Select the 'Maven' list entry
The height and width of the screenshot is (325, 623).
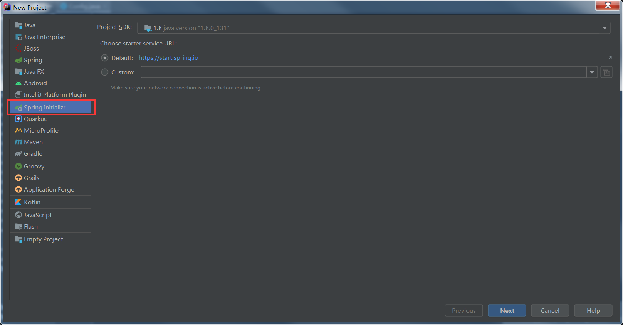click(x=50, y=142)
